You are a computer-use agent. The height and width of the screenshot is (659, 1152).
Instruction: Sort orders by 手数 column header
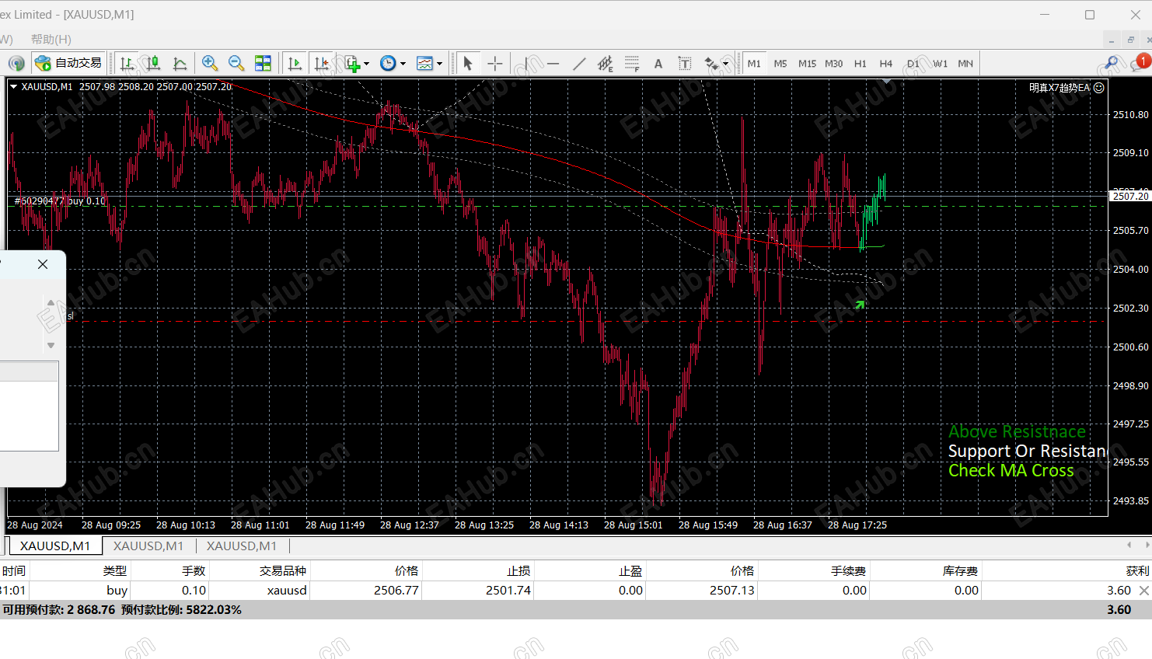[x=193, y=570]
